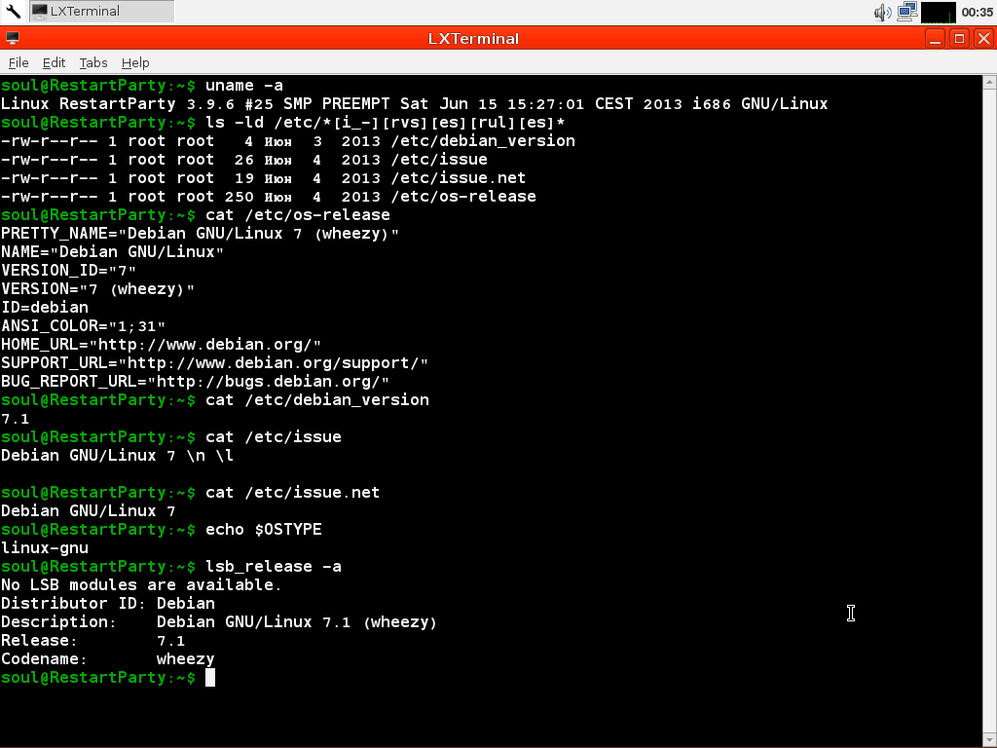997x748 pixels.
Task: Click the 'Linux RestartParty 3.9.6' output line
Action: pos(414,103)
